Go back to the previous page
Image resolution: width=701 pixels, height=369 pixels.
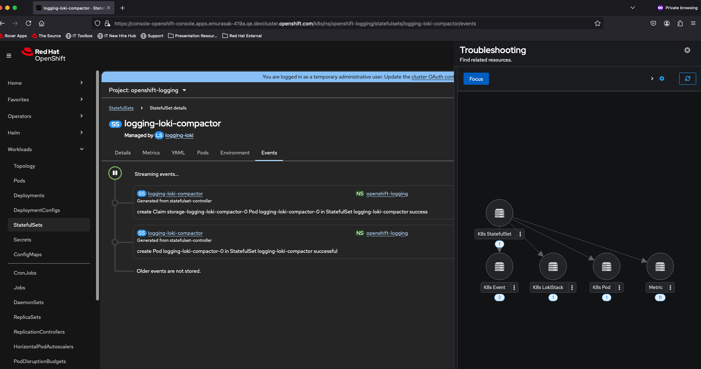pyautogui.click(x=3, y=23)
